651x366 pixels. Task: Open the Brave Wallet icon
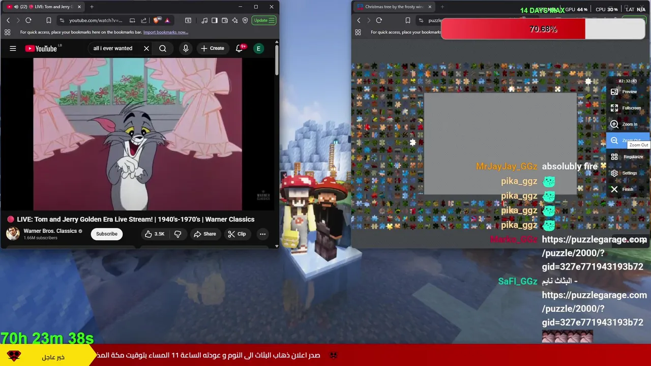(x=225, y=20)
